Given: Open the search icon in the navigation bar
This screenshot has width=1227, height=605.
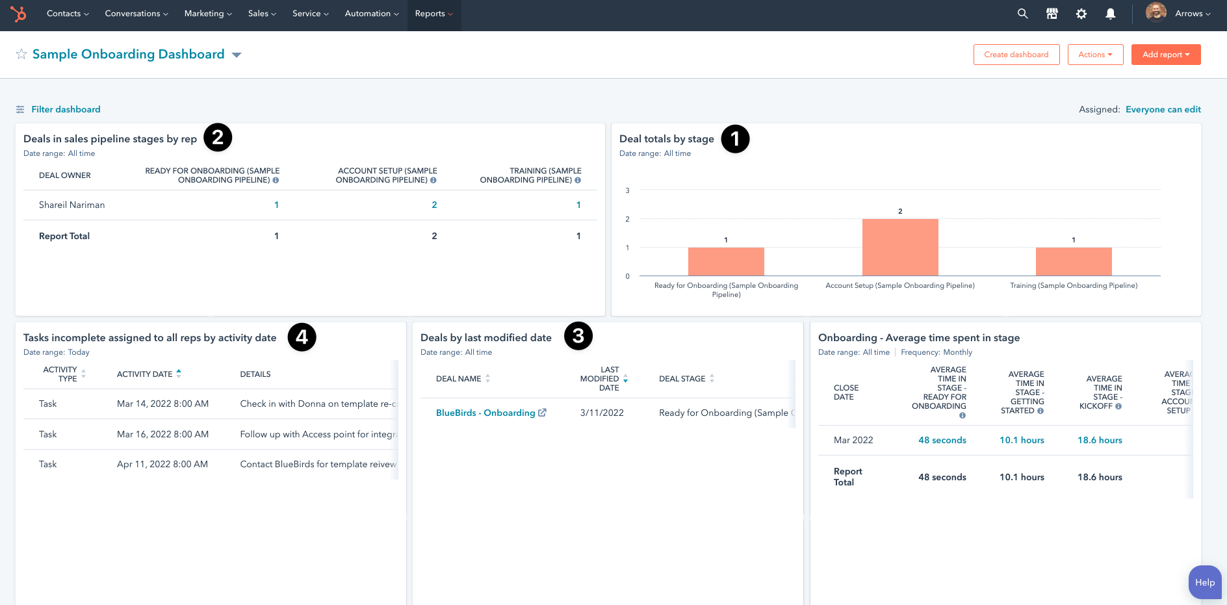Looking at the screenshot, I should [x=1022, y=13].
